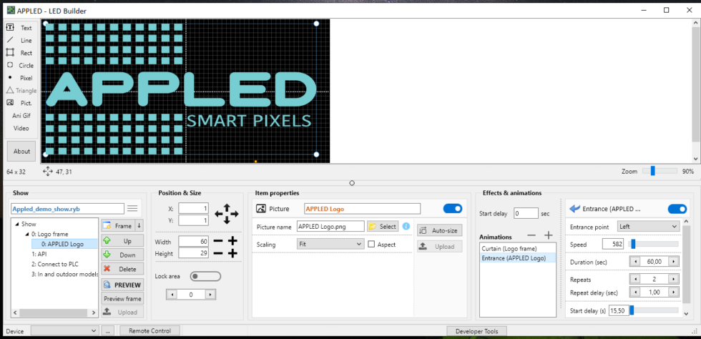
Task: Open the Entrance point dropdown
Action: [x=648, y=226]
